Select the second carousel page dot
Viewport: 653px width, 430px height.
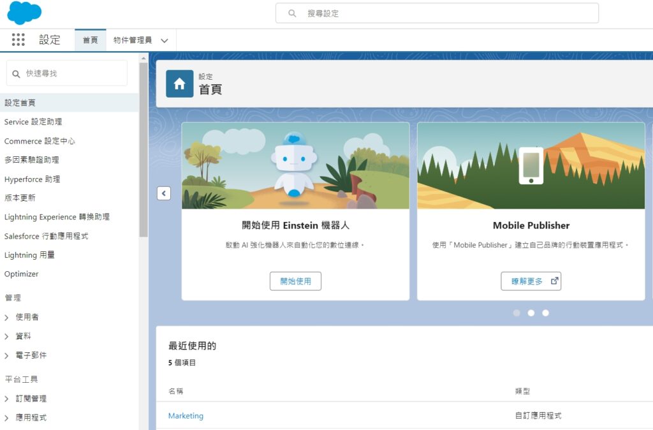pos(531,313)
